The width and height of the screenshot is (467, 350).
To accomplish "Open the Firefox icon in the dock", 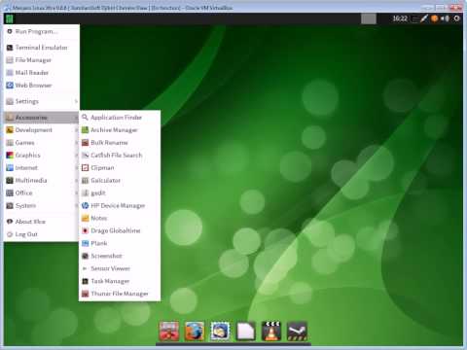I will (195, 331).
